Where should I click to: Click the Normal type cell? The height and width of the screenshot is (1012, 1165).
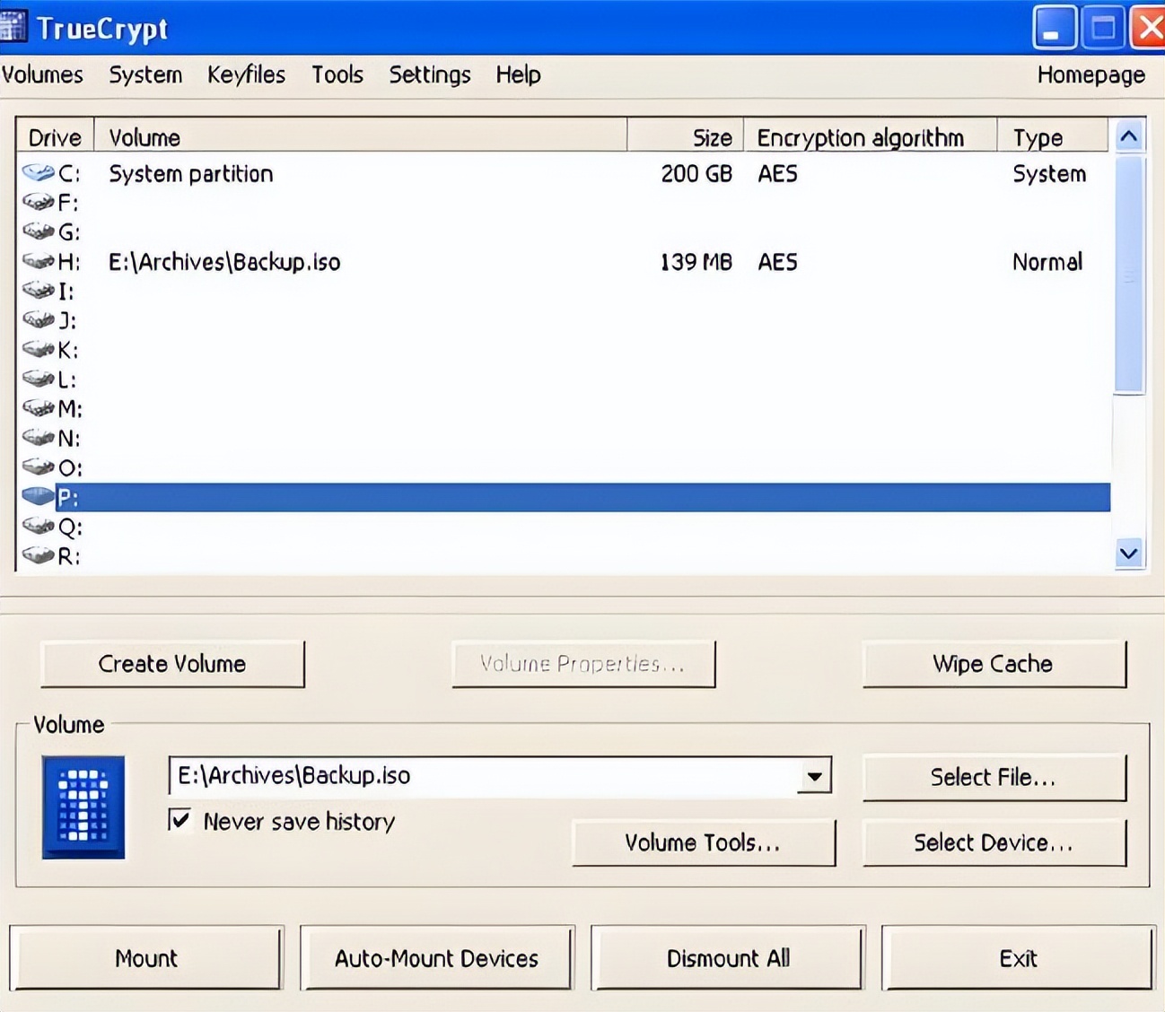1047,262
